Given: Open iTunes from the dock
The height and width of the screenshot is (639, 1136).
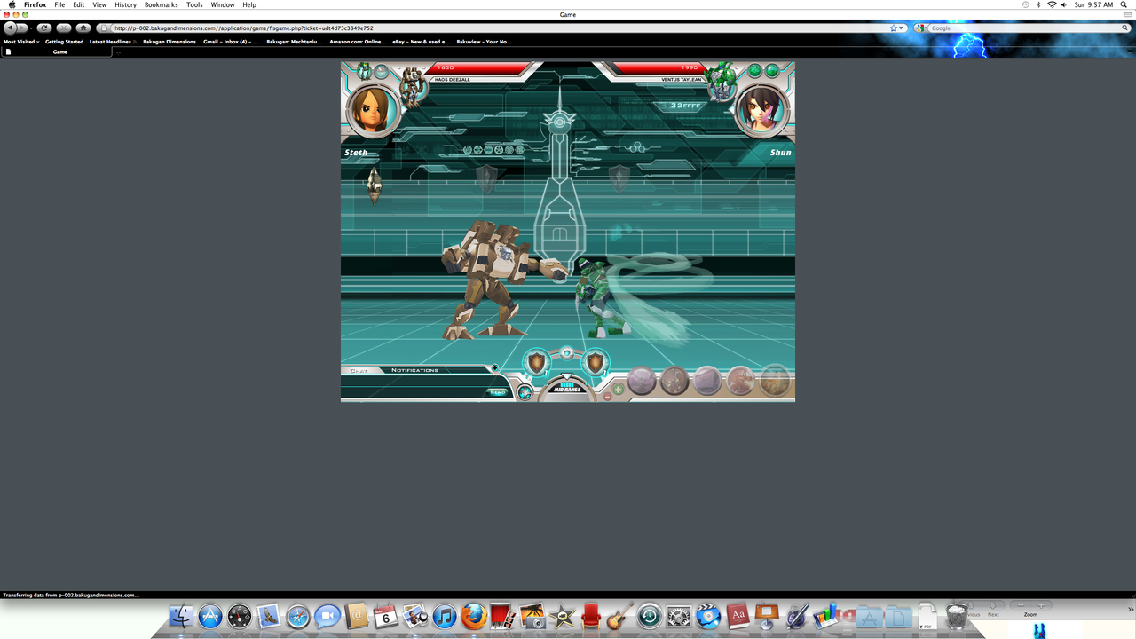Looking at the screenshot, I should (444, 616).
